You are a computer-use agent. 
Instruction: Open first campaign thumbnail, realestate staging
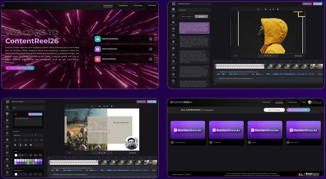tap(188, 130)
